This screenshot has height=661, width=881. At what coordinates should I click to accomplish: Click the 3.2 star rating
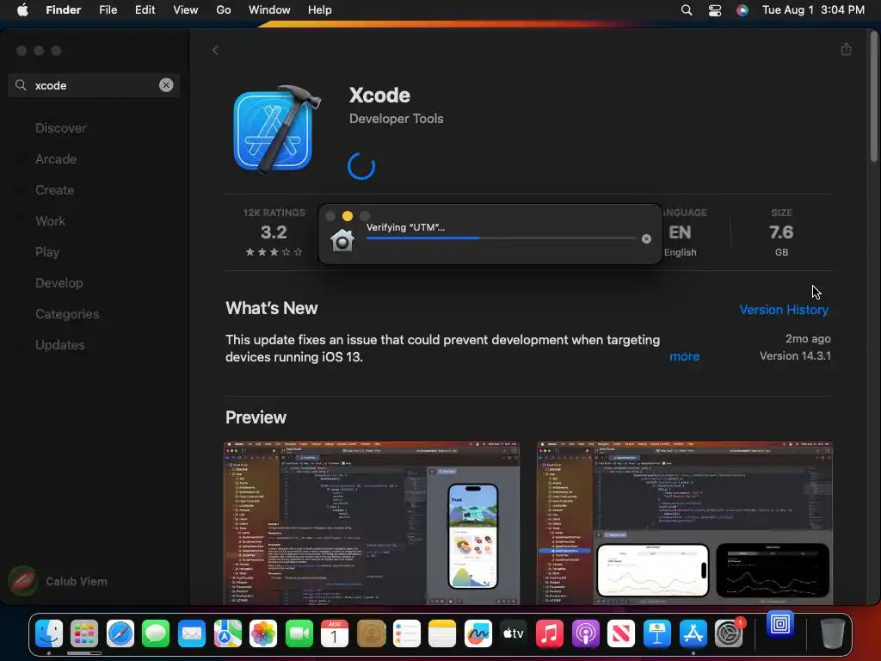click(274, 232)
